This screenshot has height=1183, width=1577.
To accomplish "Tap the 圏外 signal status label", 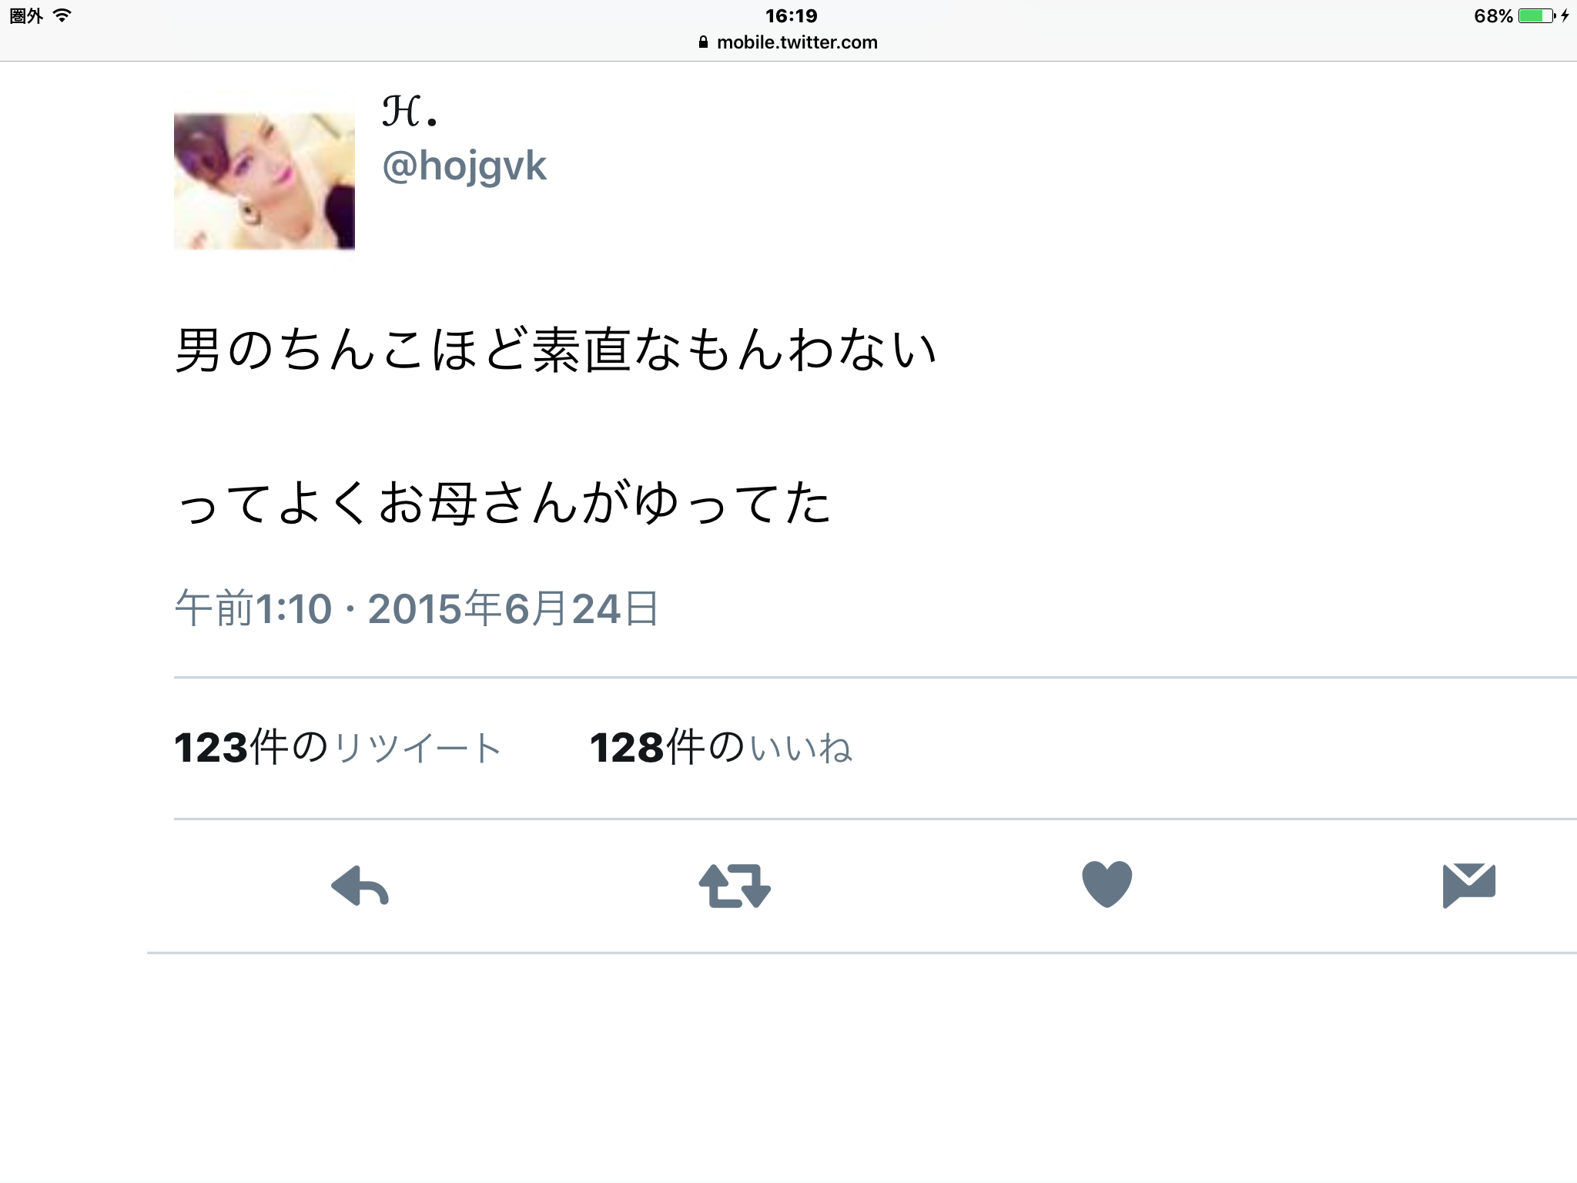I will (26, 15).
